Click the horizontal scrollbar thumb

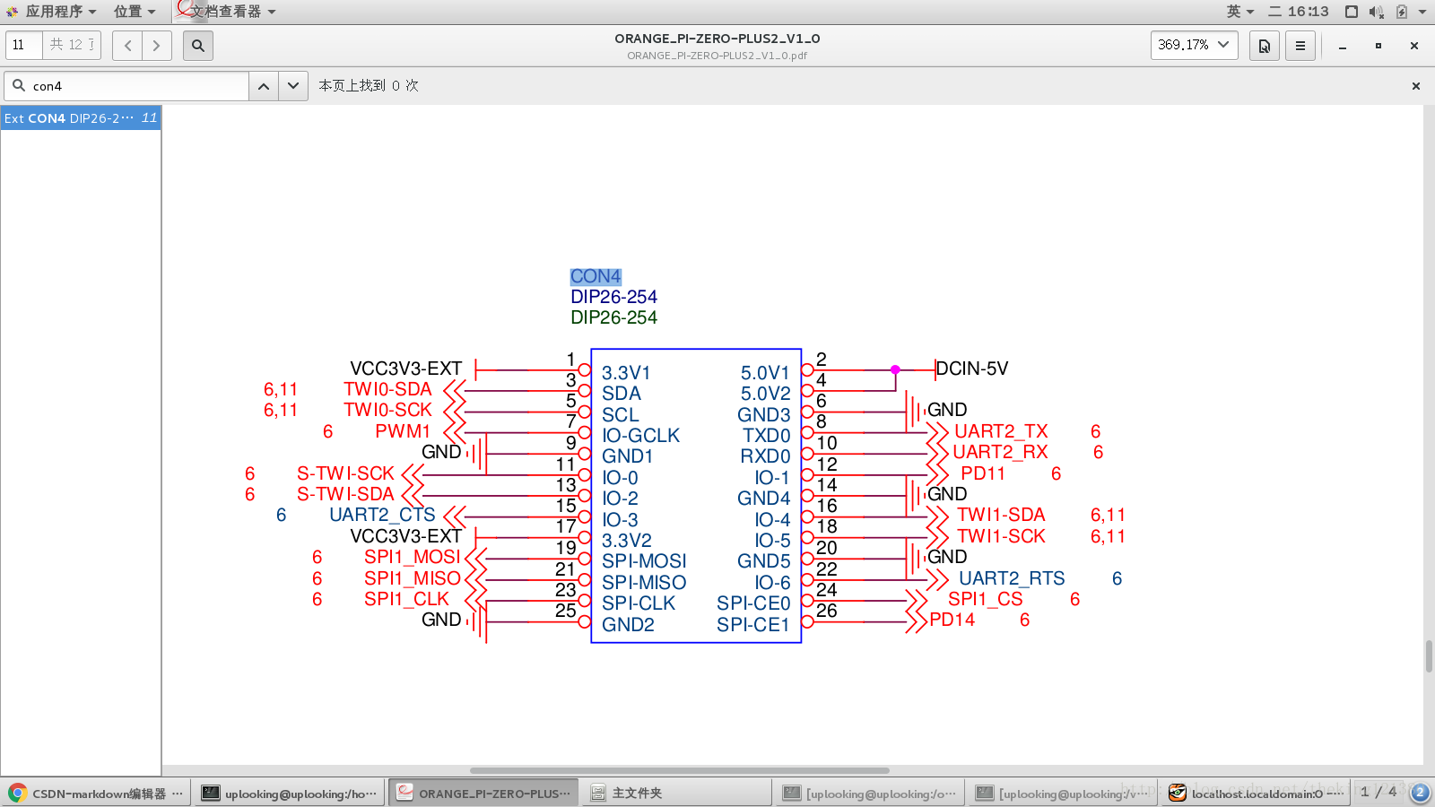(x=680, y=770)
